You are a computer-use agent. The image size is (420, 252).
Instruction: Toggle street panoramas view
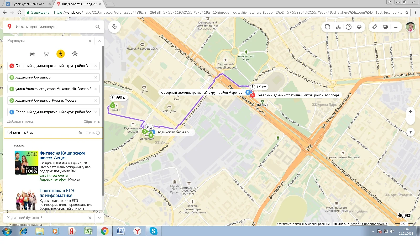point(338,27)
